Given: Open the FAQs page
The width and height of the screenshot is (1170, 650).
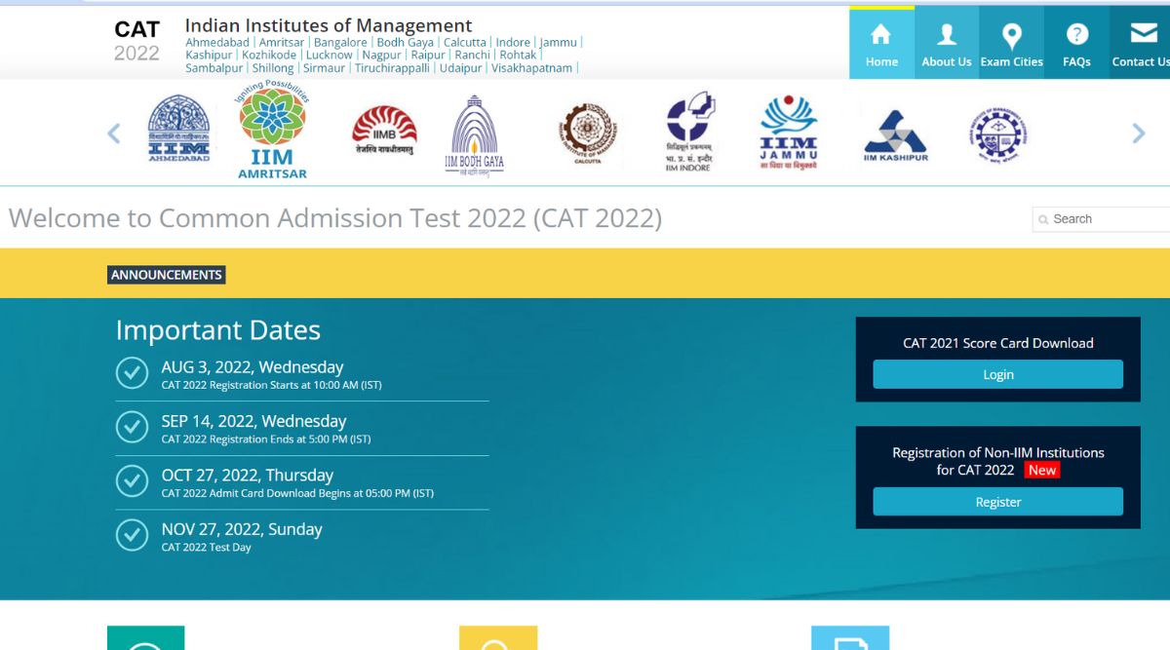Looking at the screenshot, I should (x=1076, y=43).
